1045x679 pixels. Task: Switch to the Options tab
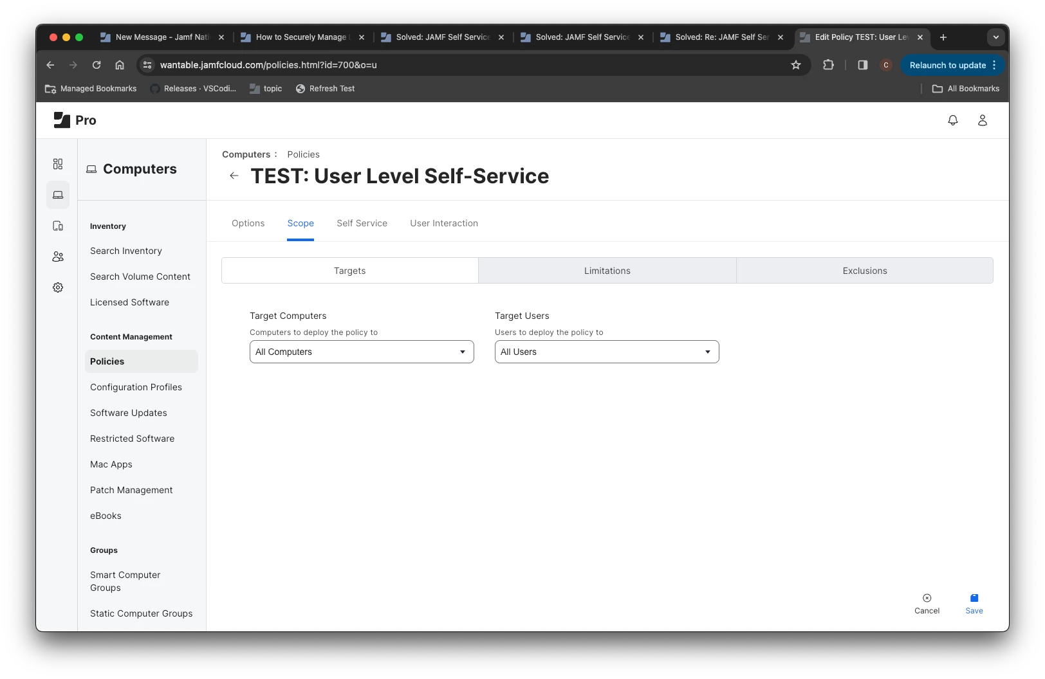tap(248, 223)
